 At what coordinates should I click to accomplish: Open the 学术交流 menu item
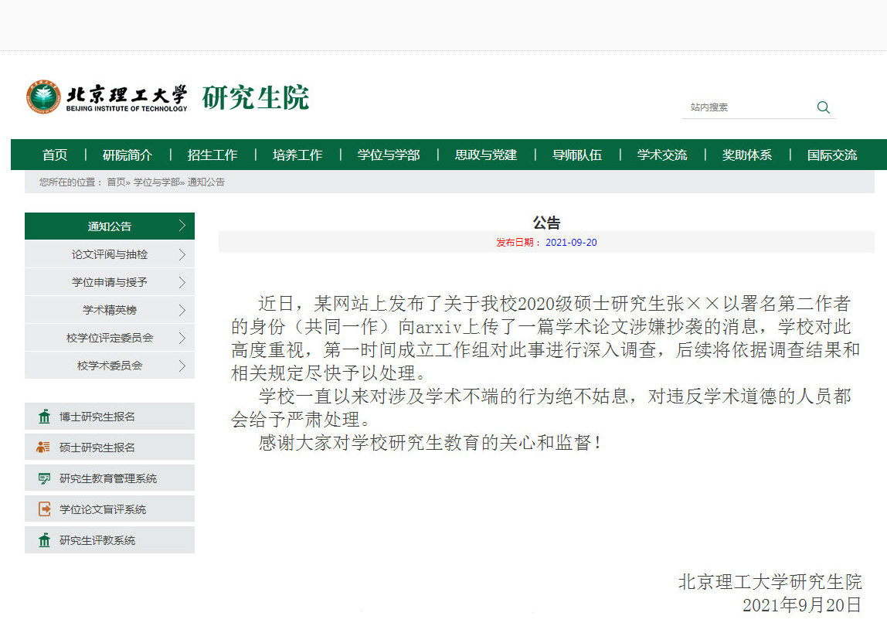coord(662,155)
